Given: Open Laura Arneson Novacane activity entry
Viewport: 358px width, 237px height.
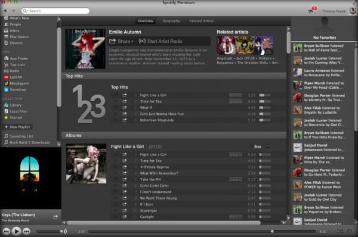Looking at the screenshot, I should [x=323, y=73].
